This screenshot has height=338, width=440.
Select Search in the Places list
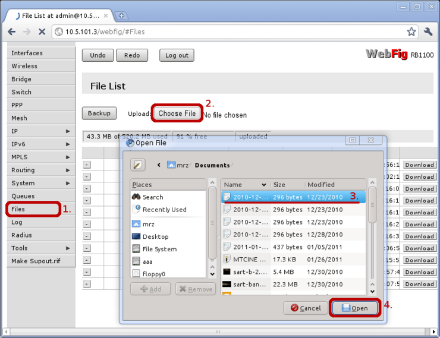pos(152,197)
